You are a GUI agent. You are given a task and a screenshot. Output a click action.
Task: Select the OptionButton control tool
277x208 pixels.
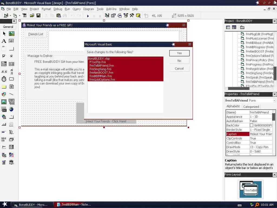[11, 56]
